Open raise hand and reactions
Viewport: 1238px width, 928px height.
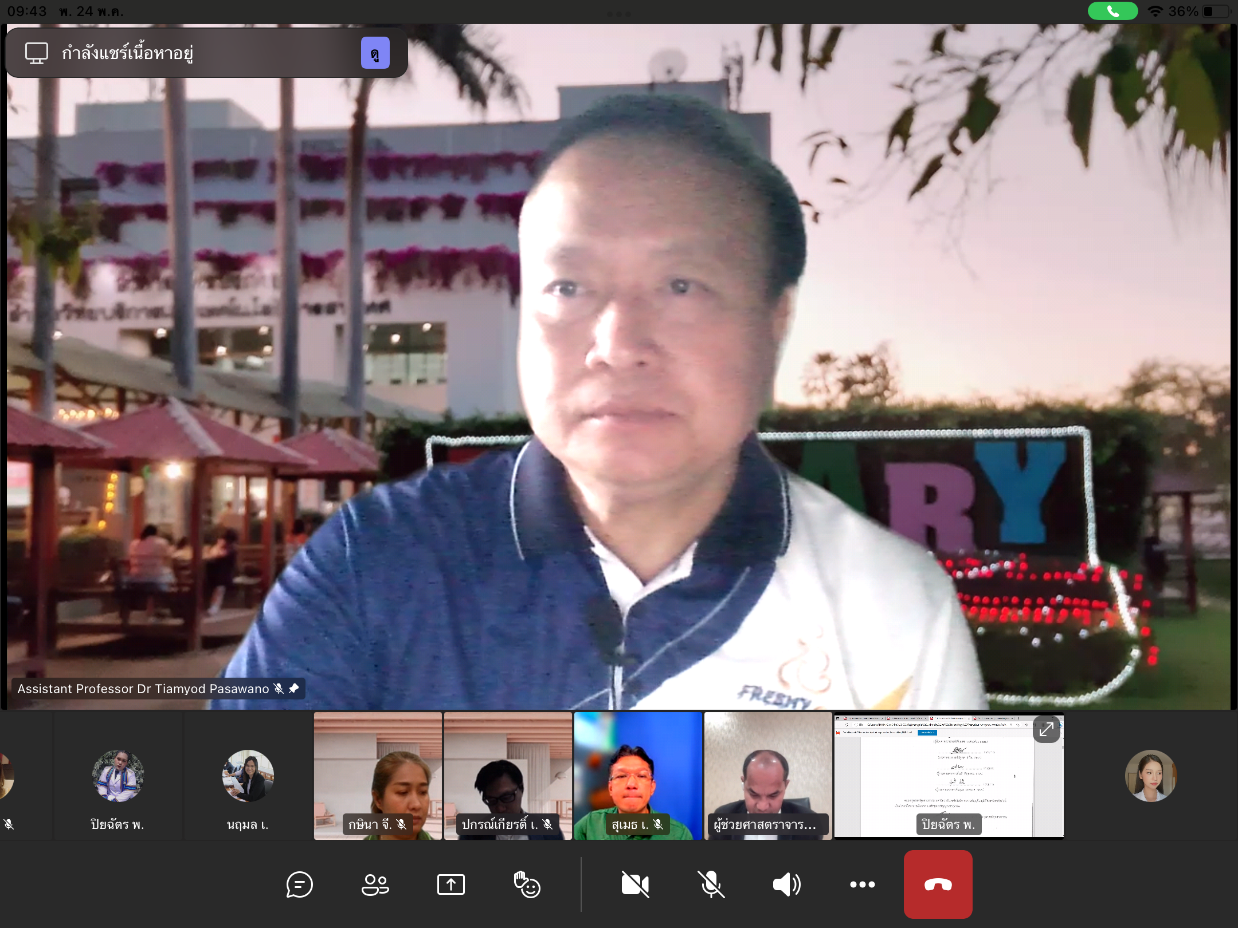pos(527,884)
